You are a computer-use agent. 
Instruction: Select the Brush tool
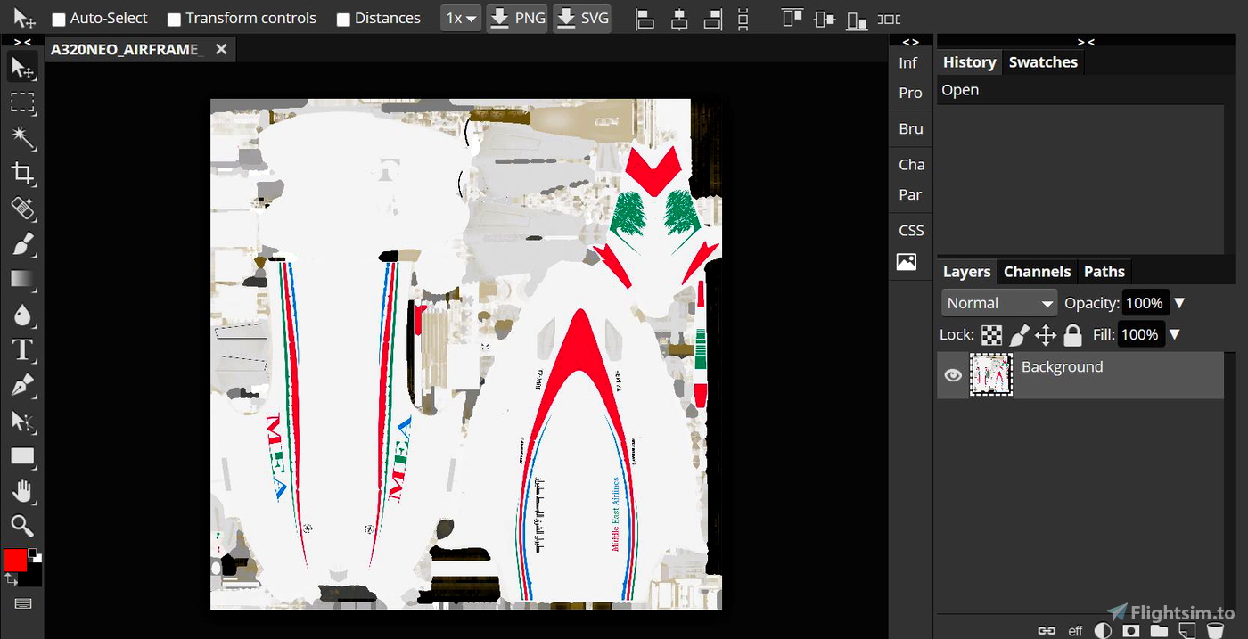click(23, 243)
